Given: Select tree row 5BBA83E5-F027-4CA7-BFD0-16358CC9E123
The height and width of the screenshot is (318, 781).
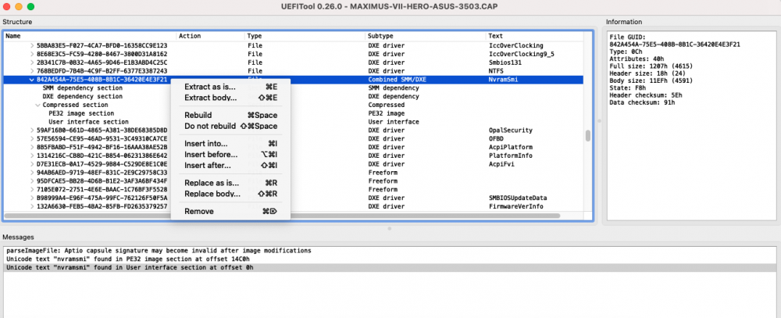Looking at the screenshot, I should (102, 45).
